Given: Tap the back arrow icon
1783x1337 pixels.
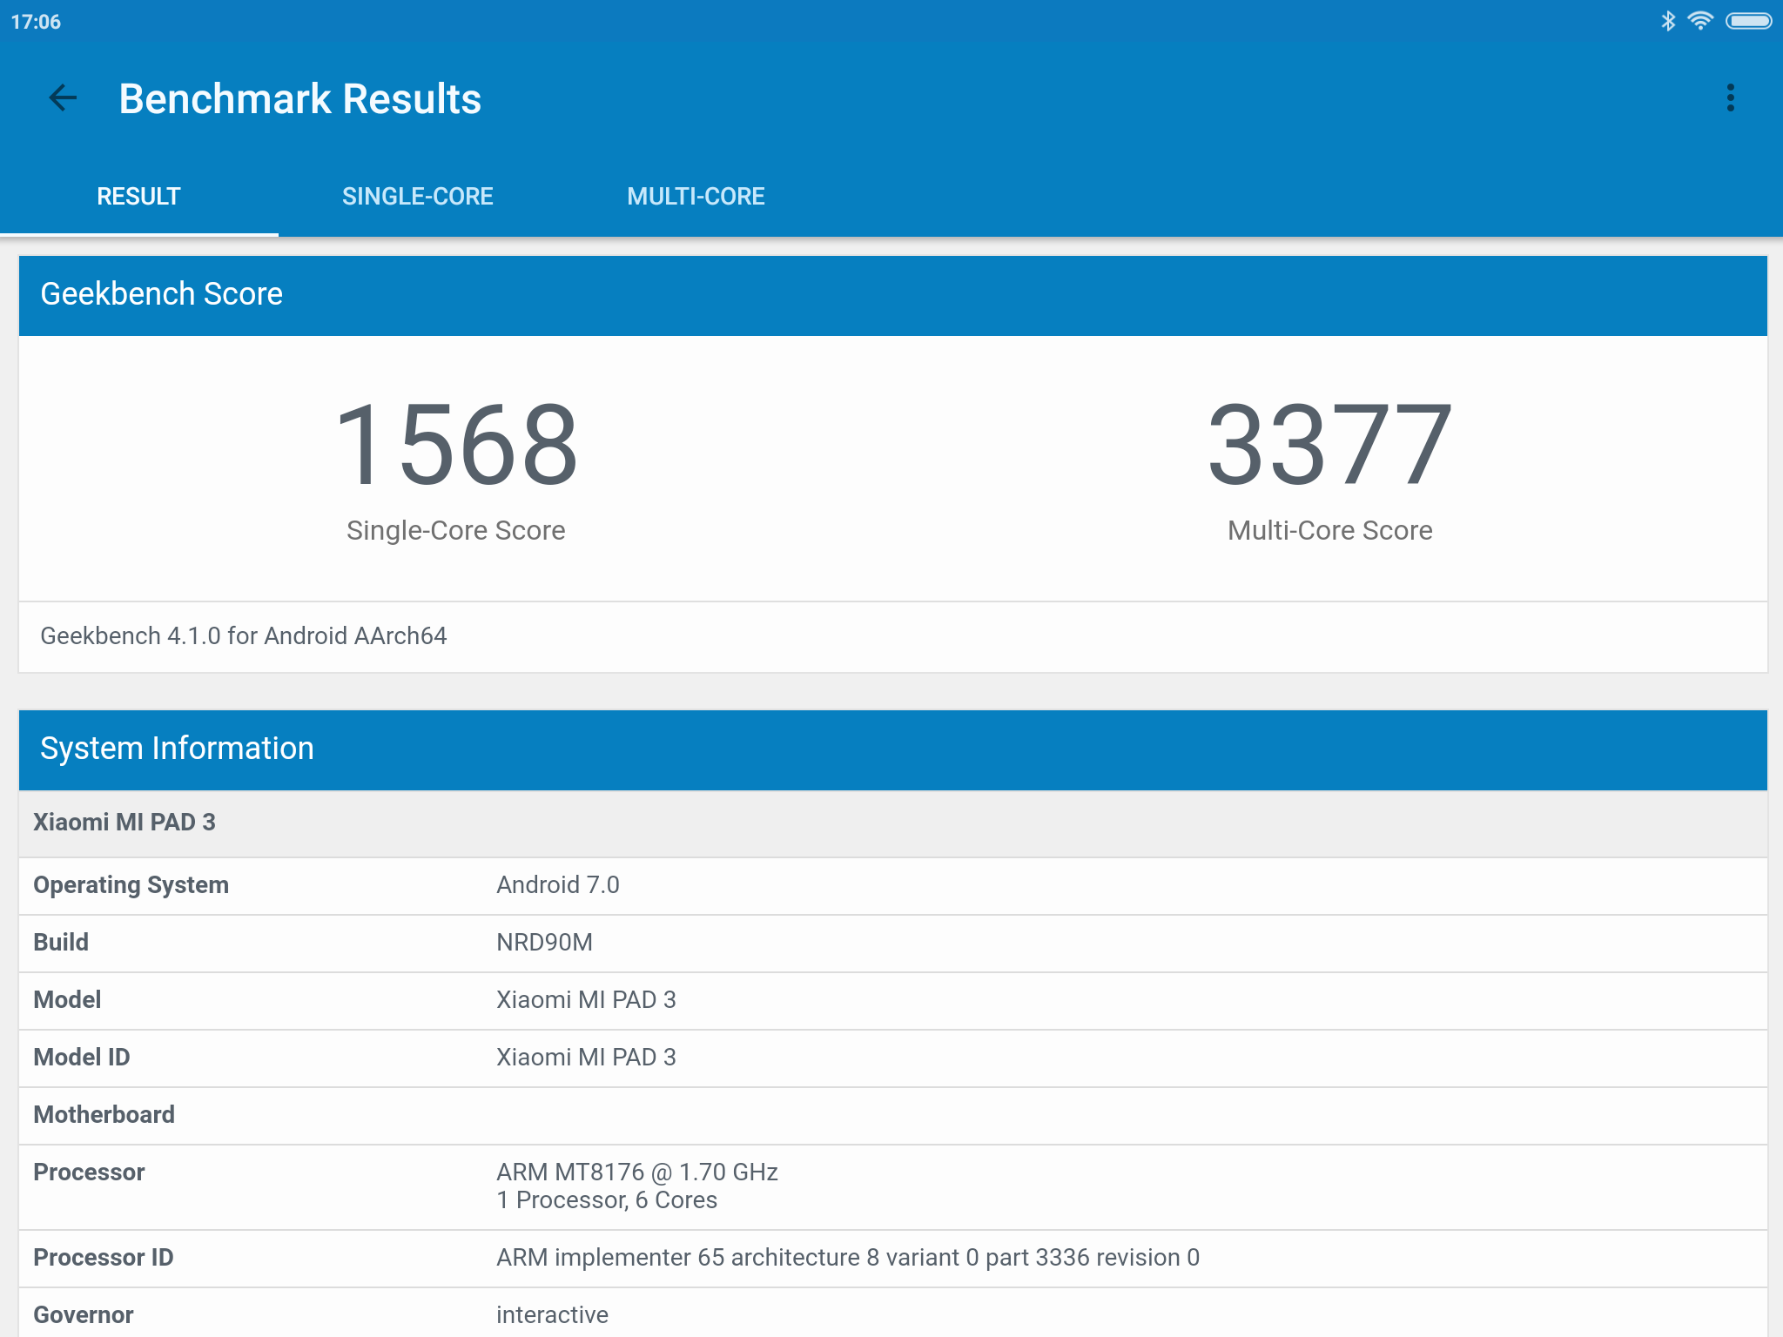Looking at the screenshot, I should 63,98.
